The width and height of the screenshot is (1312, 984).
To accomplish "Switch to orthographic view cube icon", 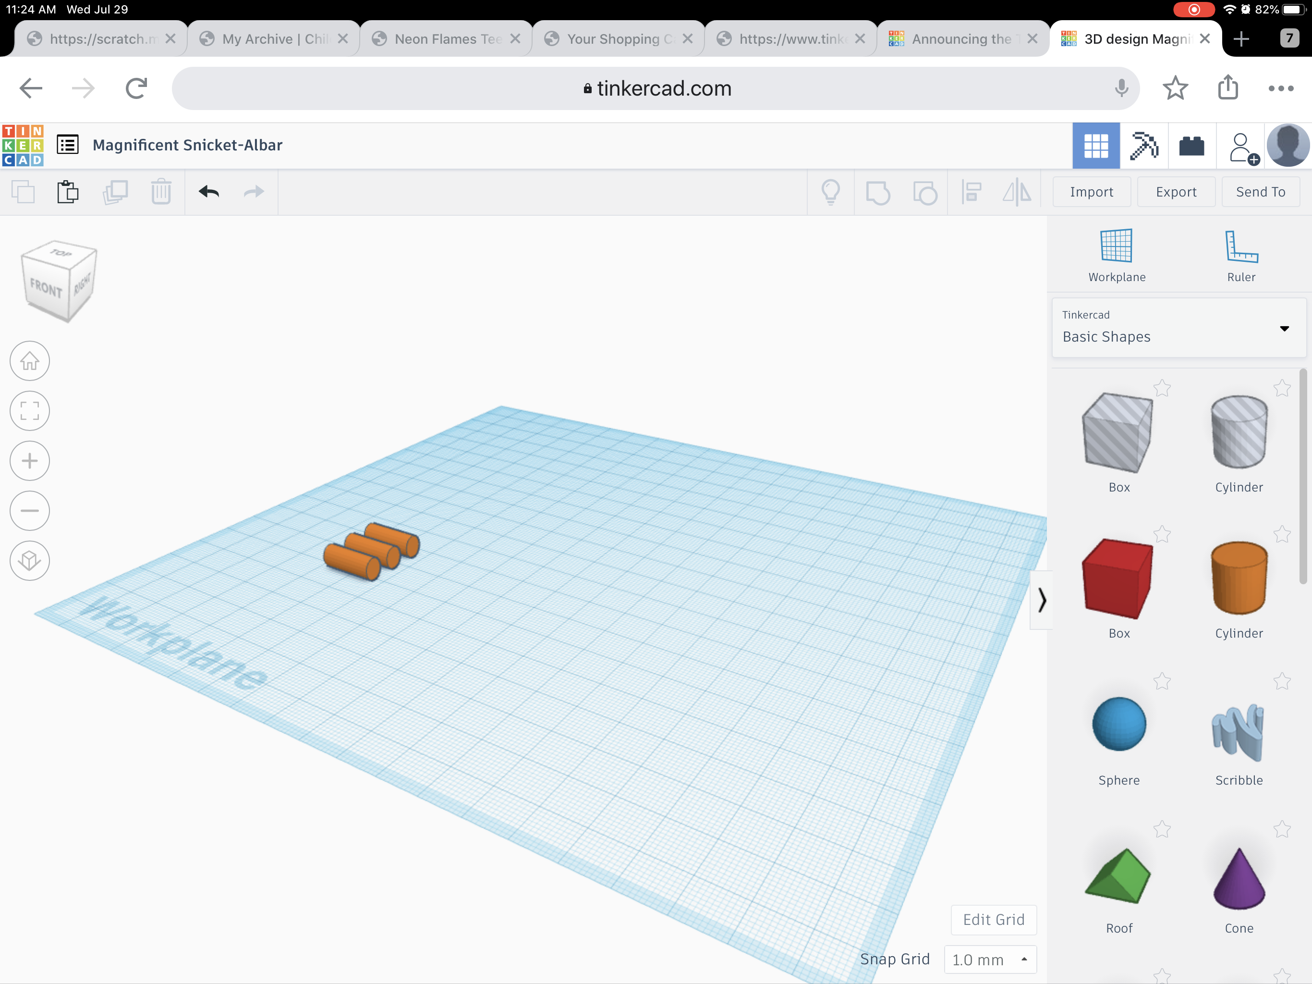I will tap(30, 560).
